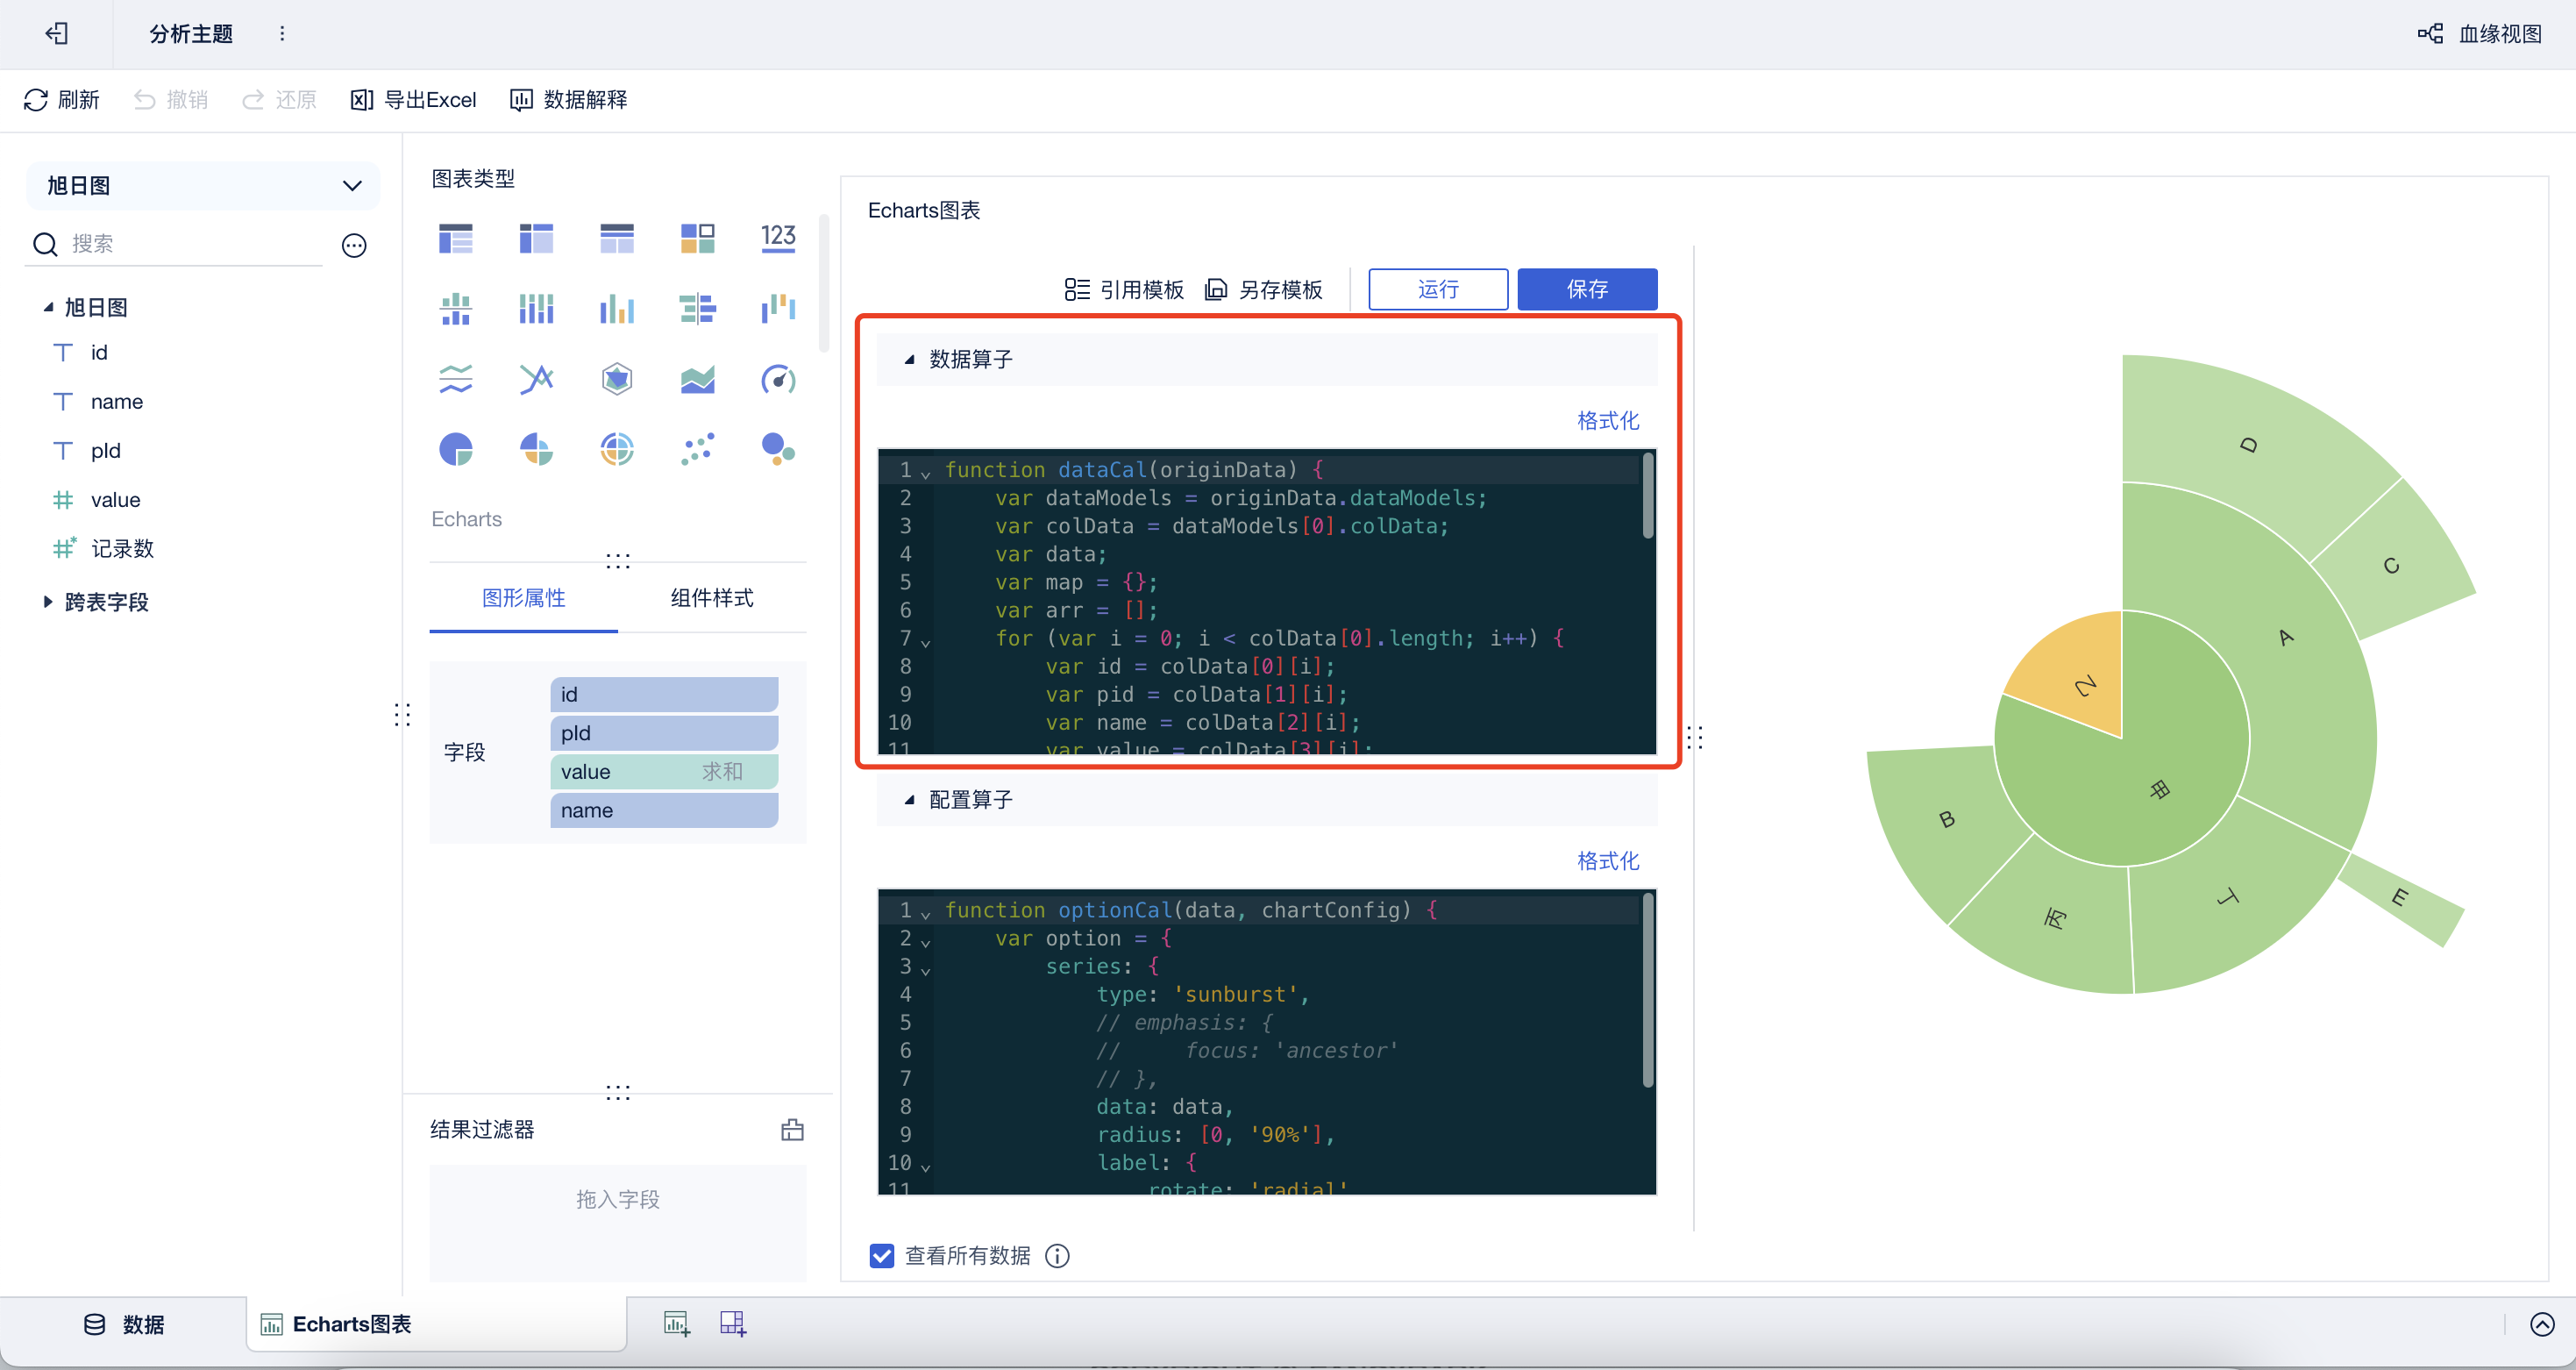Collapse the 数据算子 section

point(909,359)
